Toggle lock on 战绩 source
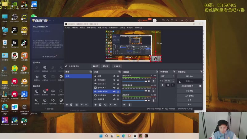This screenshot has width=247, height=139. point(118,76)
